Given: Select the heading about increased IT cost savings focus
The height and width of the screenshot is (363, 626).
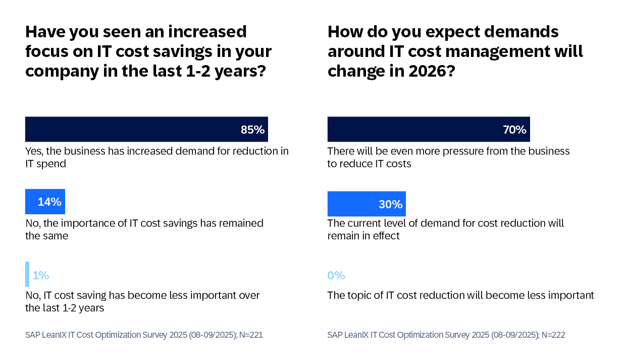Looking at the screenshot, I should pos(148,51).
